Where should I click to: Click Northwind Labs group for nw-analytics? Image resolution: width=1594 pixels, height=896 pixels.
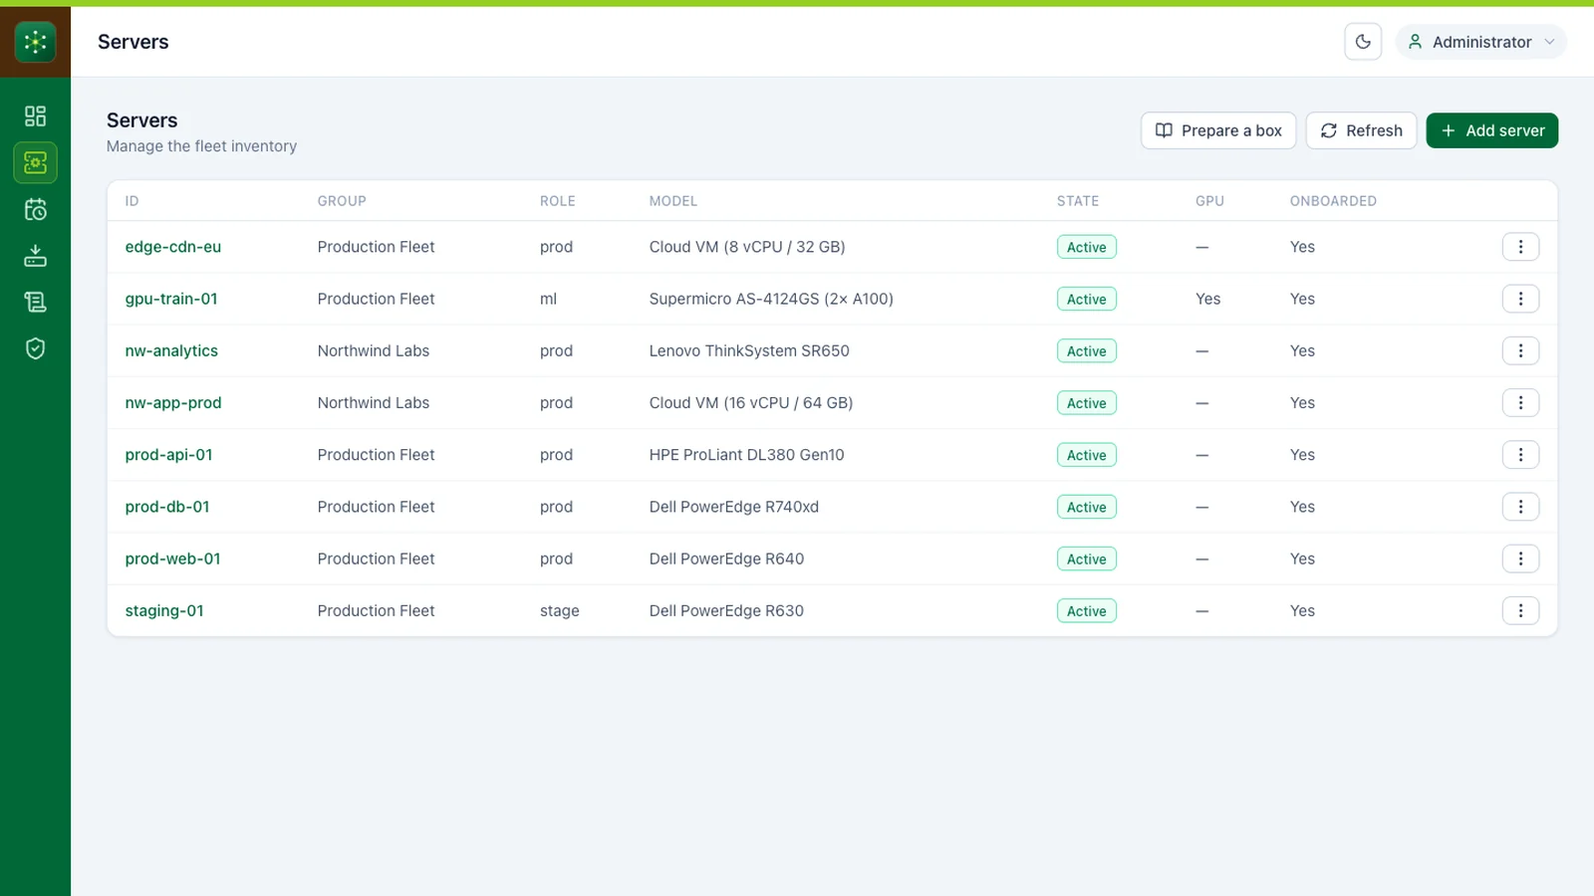[x=374, y=350]
